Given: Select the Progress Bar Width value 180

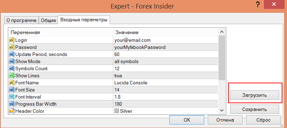Looking at the screenshot, I should click(166, 104).
